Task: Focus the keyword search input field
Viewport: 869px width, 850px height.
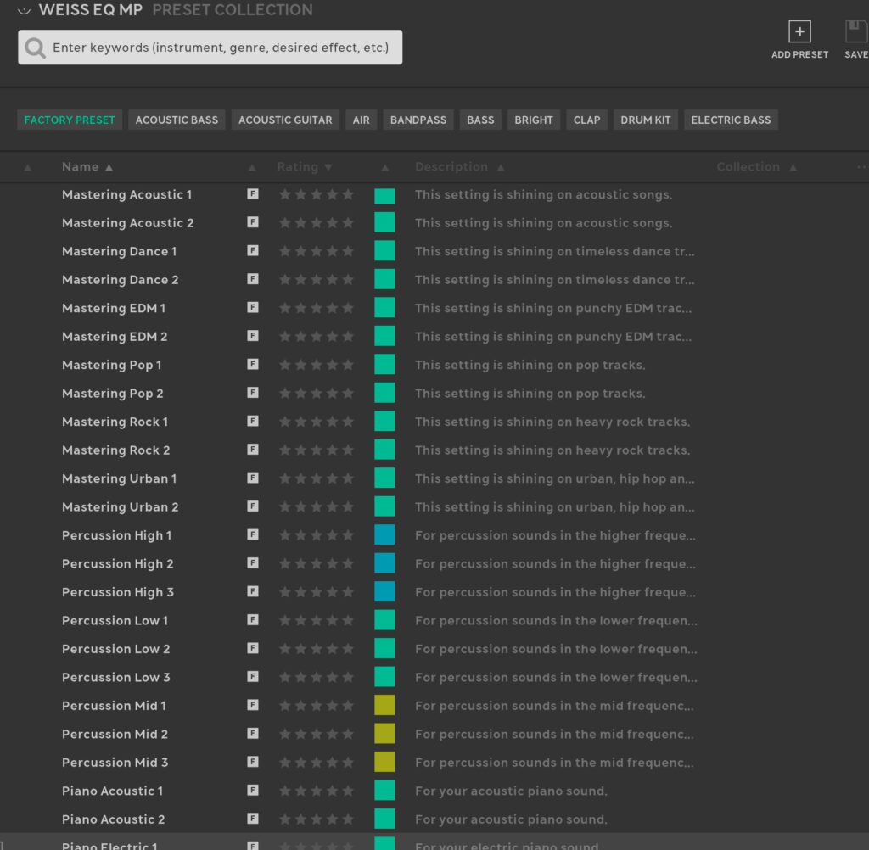Action: (221, 48)
